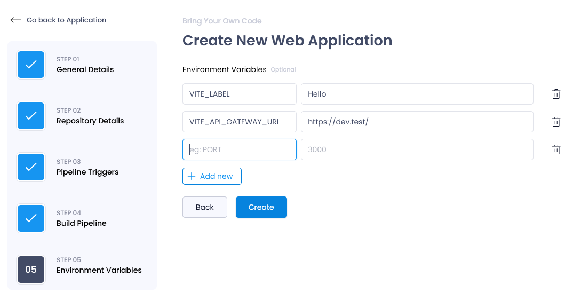Go to Repository Details step

pos(90,121)
